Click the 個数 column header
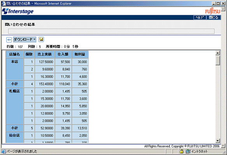Viewport: 227px width, 155px height. click(29, 54)
